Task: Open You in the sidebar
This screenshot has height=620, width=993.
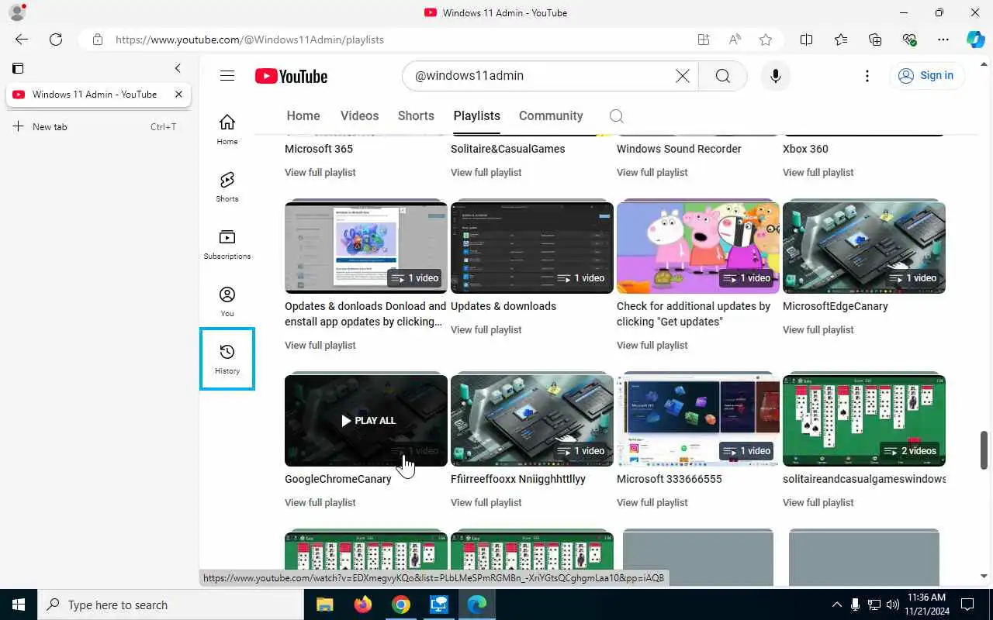Action: [227, 301]
